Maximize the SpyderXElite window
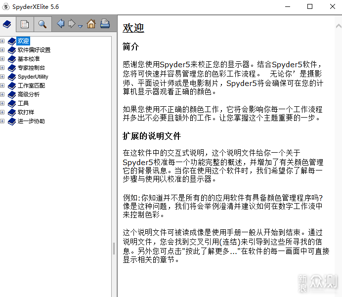342x297 pixels. 310,6
